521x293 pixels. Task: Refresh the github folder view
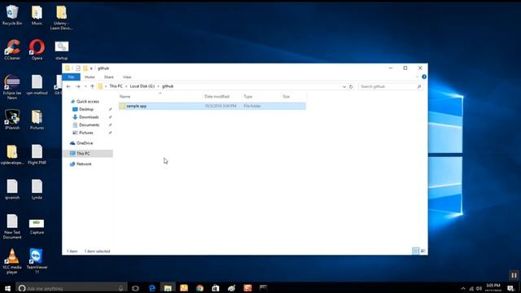point(351,87)
